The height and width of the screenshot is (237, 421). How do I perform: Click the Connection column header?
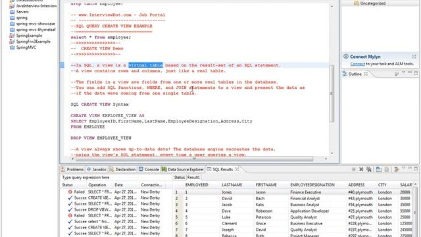tap(151, 185)
